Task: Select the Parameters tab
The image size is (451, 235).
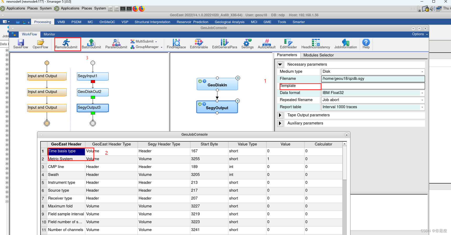Action: point(287,55)
